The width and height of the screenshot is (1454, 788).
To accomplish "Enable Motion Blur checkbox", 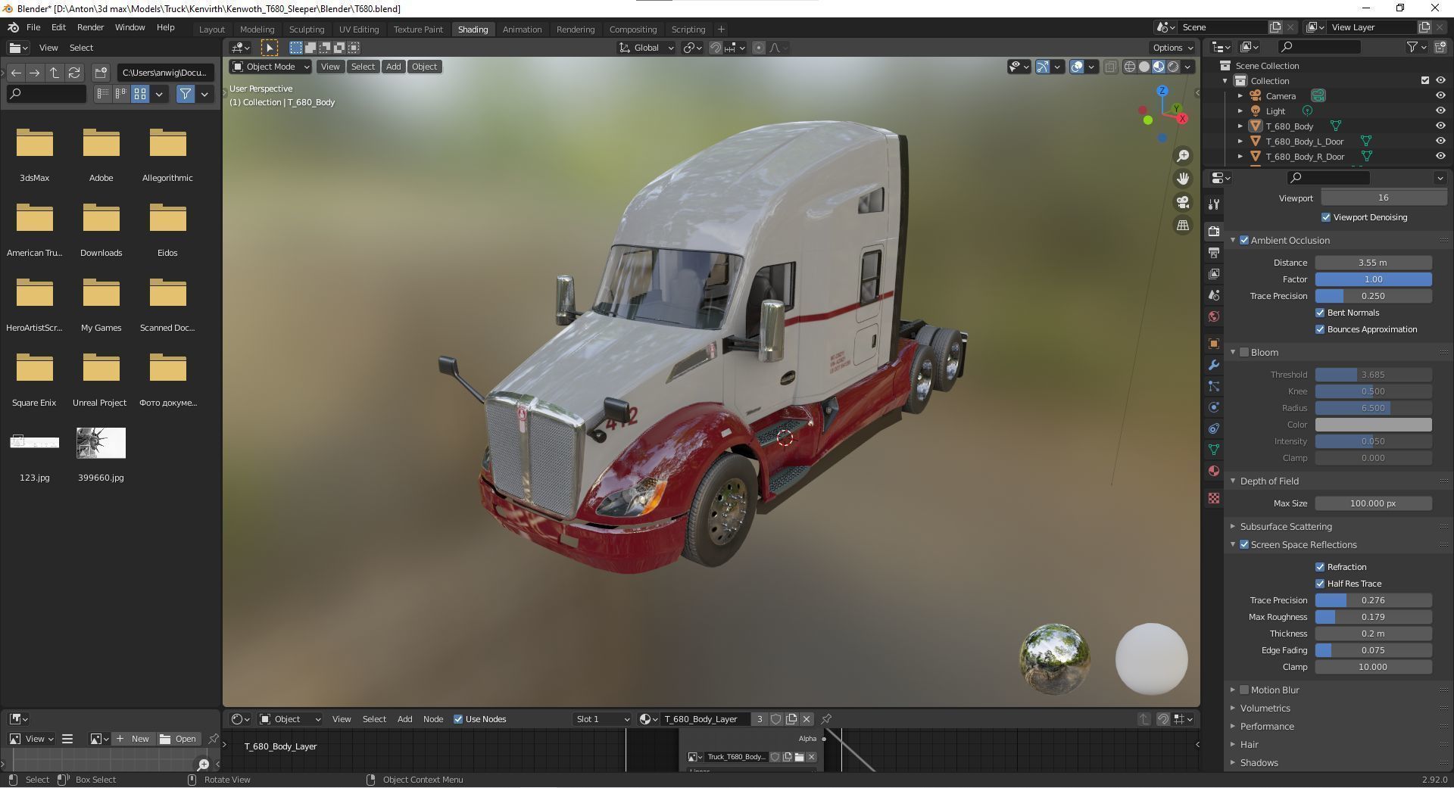I will pos(1244,690).
